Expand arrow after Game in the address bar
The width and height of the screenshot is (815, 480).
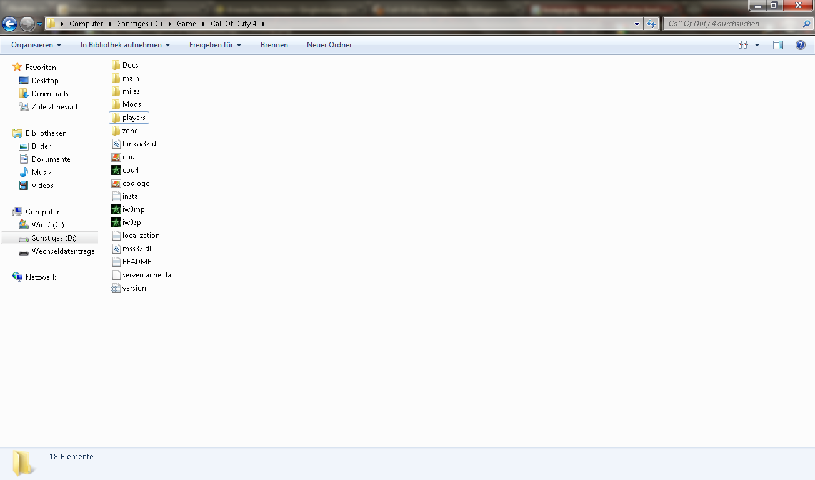pos(204,24)
